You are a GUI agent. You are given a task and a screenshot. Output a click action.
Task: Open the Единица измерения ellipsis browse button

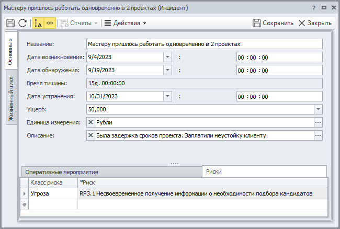point(318,122)
